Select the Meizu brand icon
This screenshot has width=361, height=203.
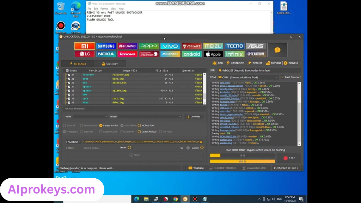[x=213, y=46]
